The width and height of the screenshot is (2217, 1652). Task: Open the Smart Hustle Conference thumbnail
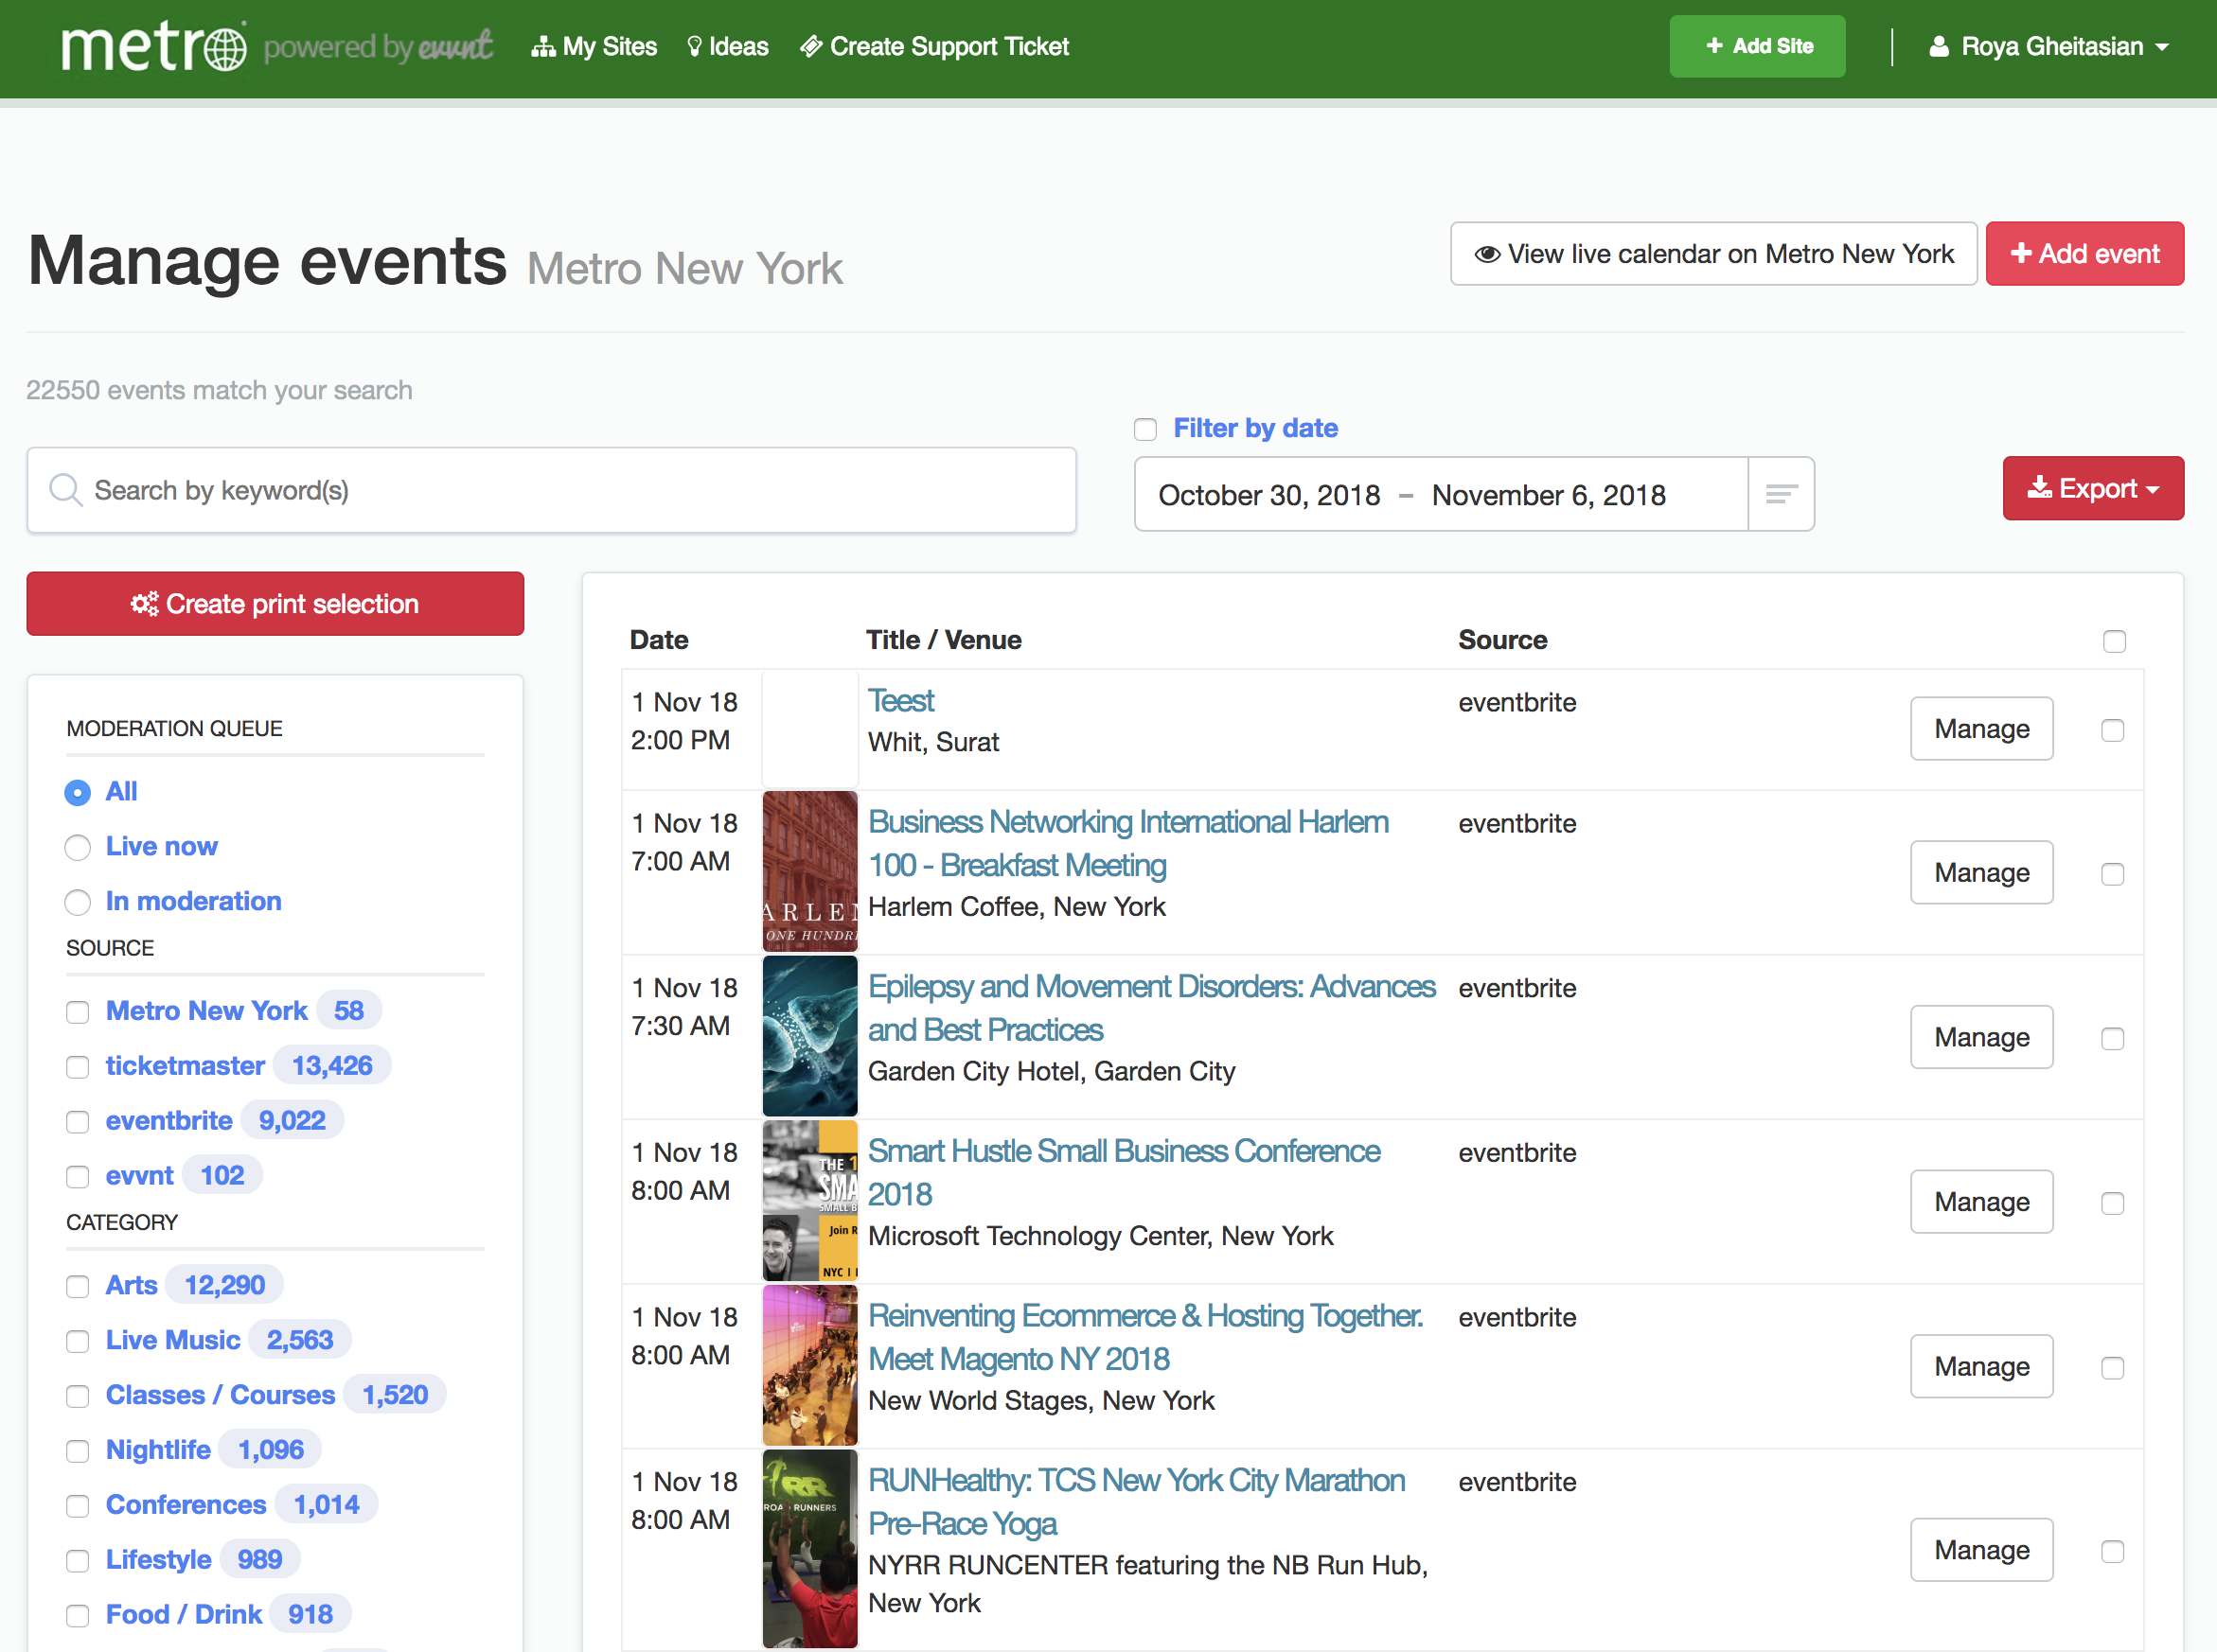click(809, 1201)
